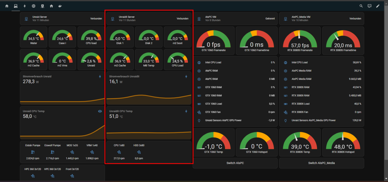
Task: Go to the home tab beside the Docker whale
Action: [51, 6]
